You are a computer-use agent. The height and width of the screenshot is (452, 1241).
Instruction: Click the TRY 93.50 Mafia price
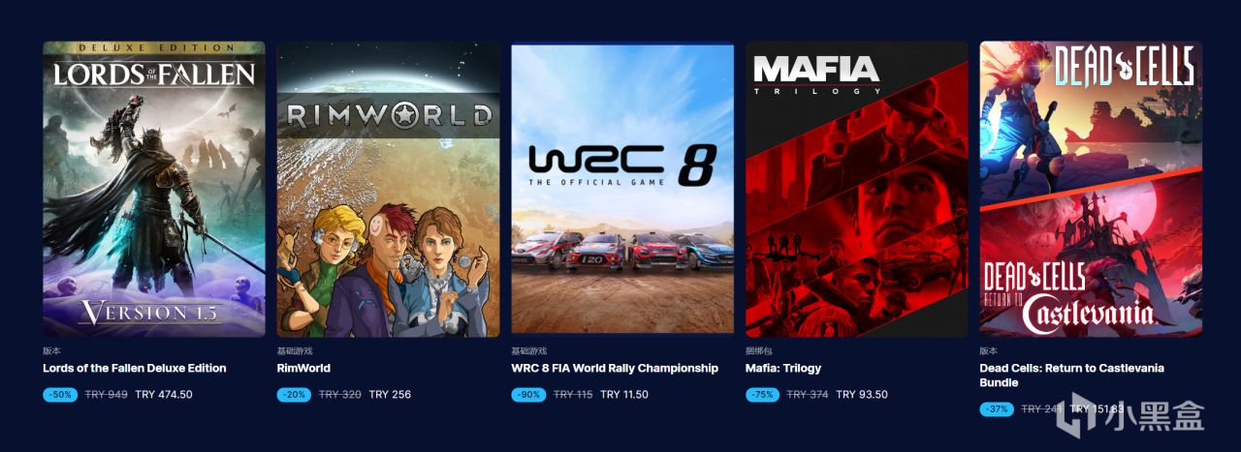tap(862, 395)
